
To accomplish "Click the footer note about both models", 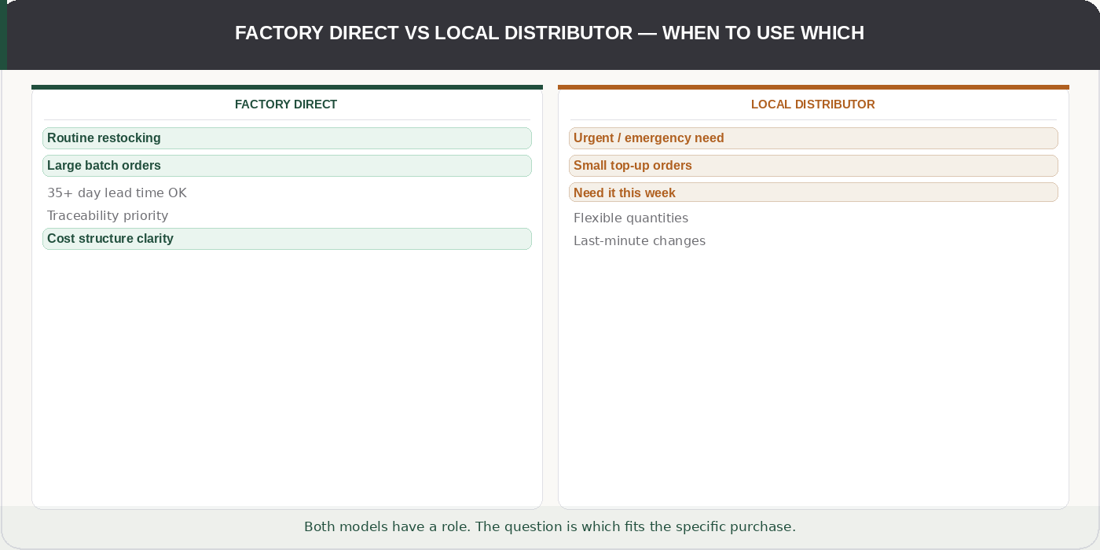I will [549, 526].
